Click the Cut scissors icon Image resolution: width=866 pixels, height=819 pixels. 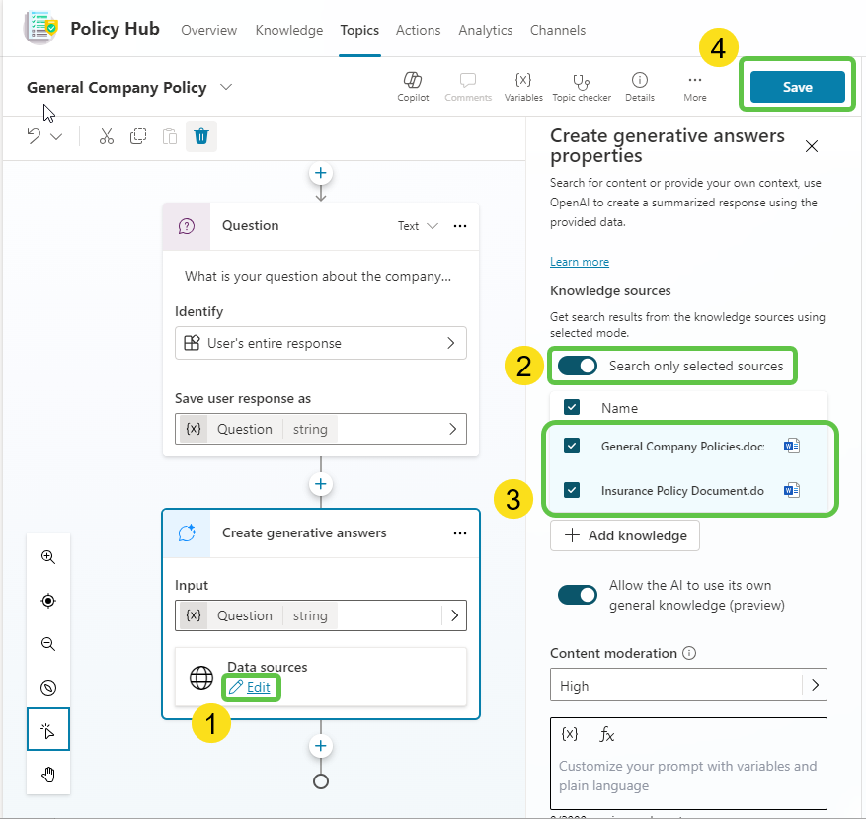click(x=107, y=136)
